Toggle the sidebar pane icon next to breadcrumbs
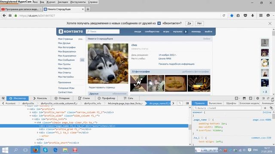Screen dimensions: 275x154 [x=187, y=104]
